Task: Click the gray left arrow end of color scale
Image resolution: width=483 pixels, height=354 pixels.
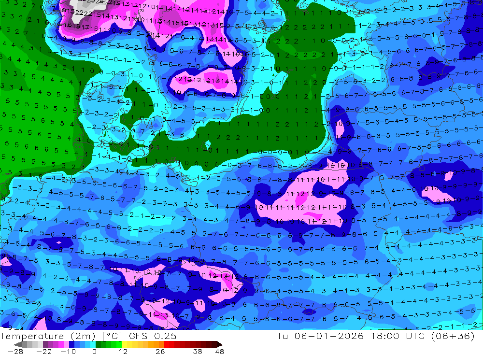Action: pyautogui.click(x=17, y=344)
